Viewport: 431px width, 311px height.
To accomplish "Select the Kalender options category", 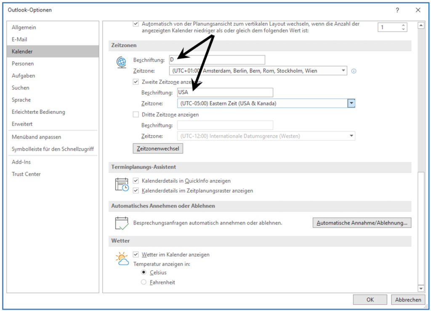I will (53, 52).
